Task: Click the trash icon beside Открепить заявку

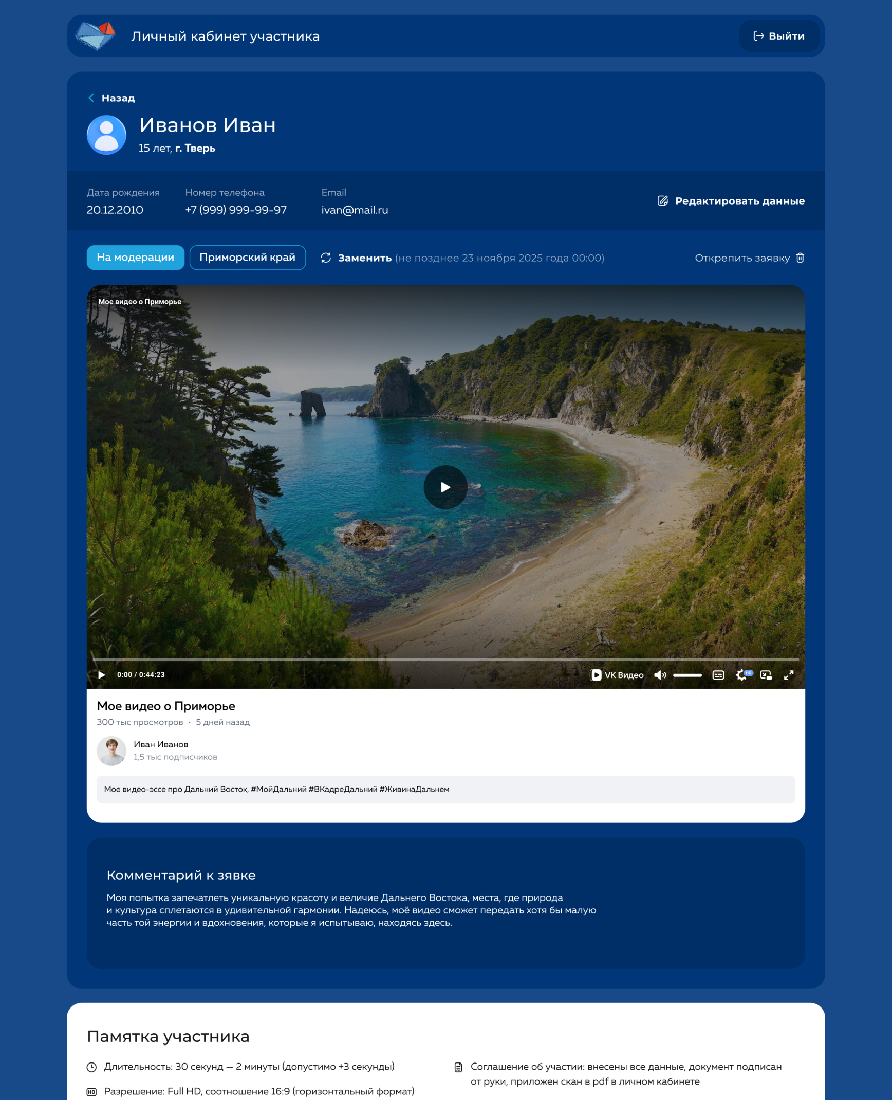Action: click(x=800, y=258)
